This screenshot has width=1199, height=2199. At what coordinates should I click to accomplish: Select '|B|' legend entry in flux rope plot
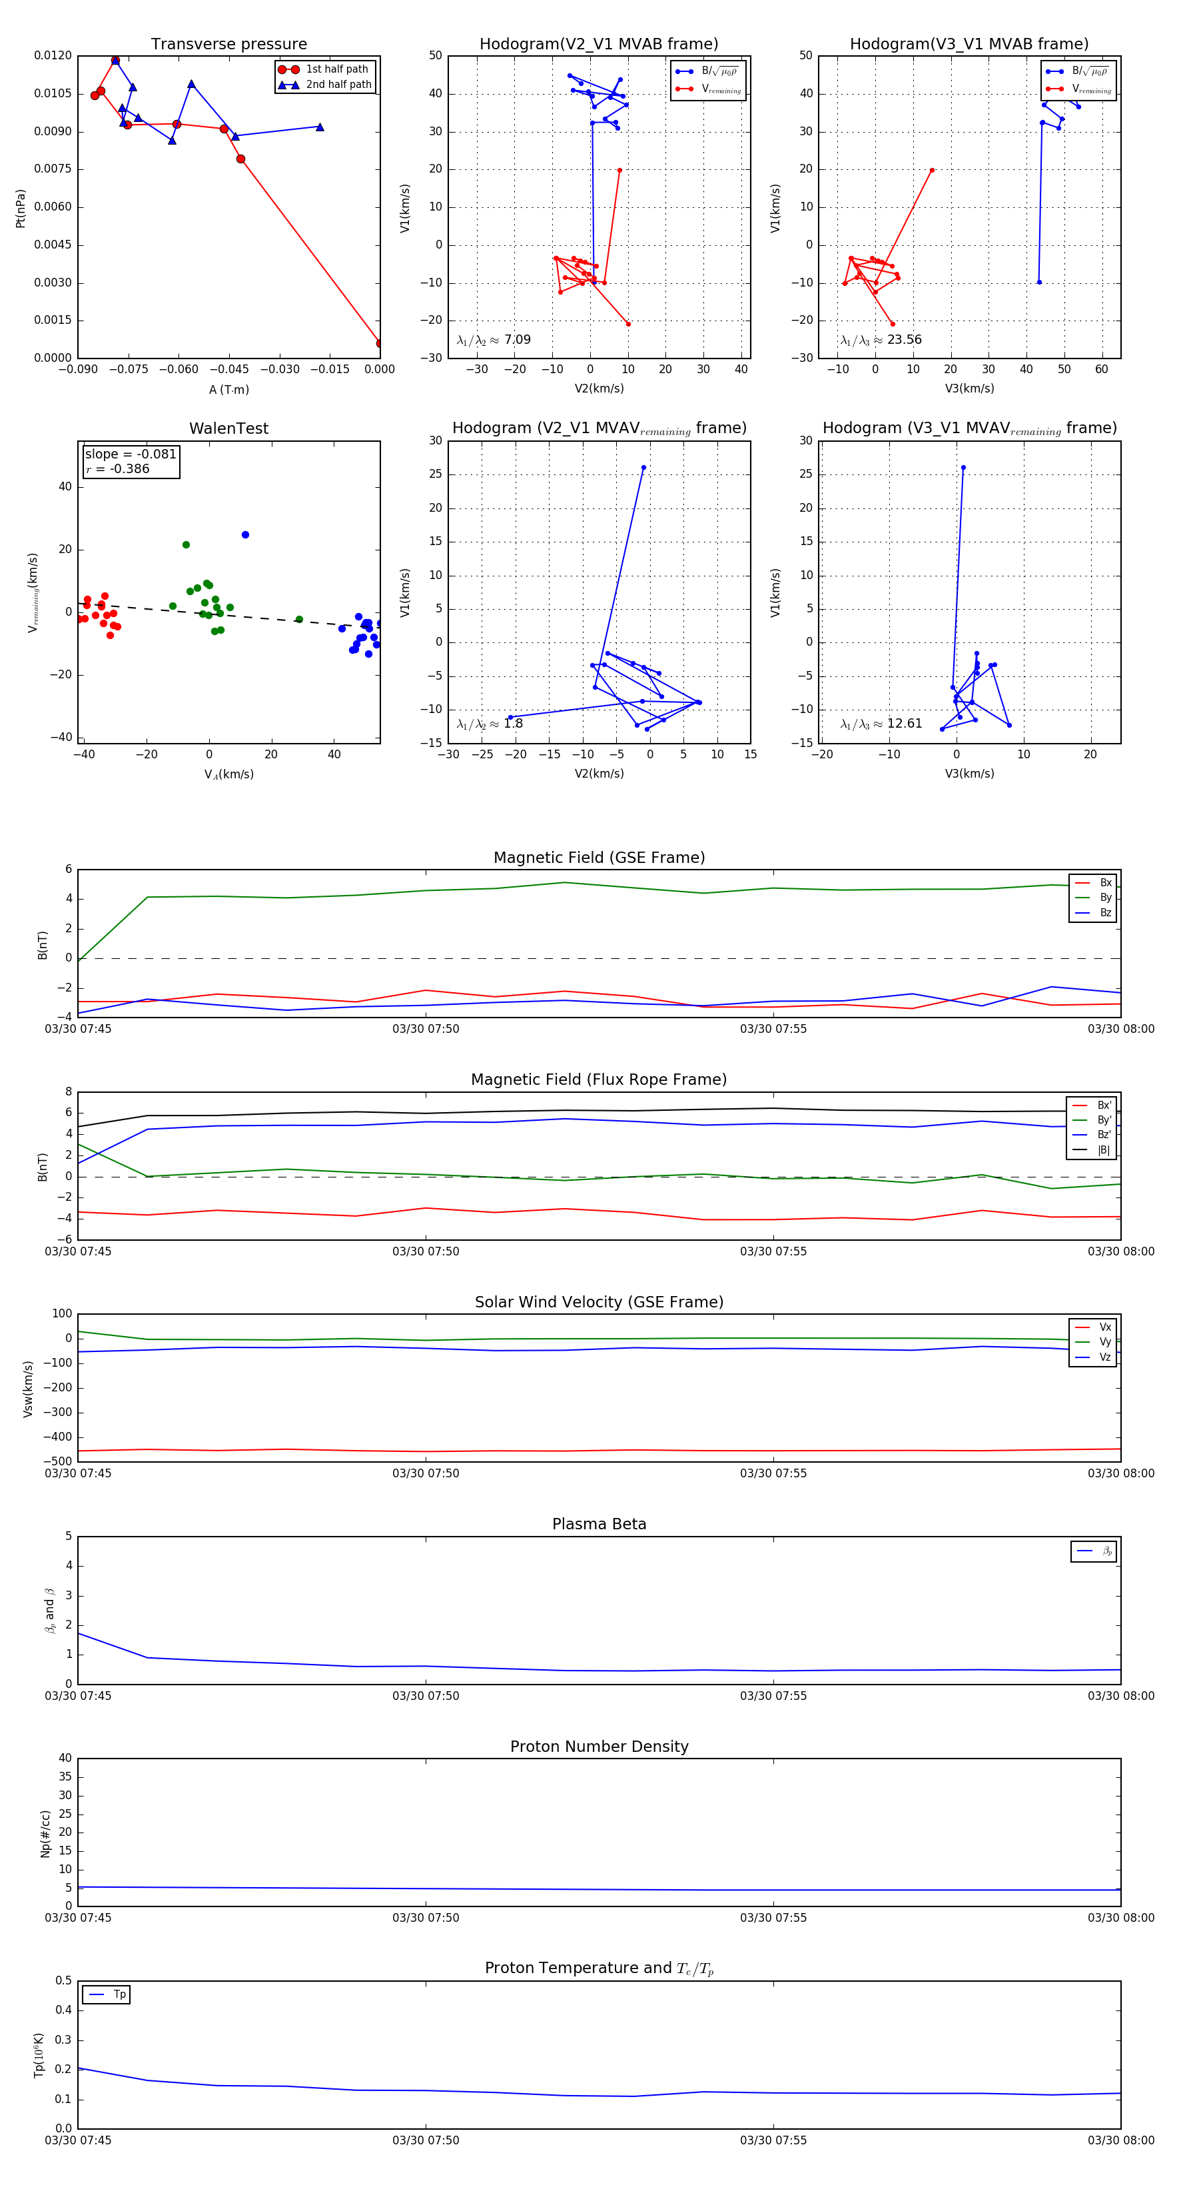point(1092,1150)
